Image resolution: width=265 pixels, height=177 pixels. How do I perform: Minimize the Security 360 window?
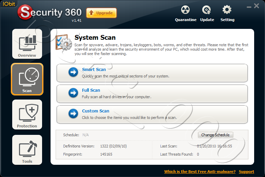pyautogui.click(x=249, y=7)
